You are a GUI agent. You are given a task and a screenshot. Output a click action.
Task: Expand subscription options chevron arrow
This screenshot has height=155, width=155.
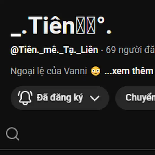coord(95,98)
